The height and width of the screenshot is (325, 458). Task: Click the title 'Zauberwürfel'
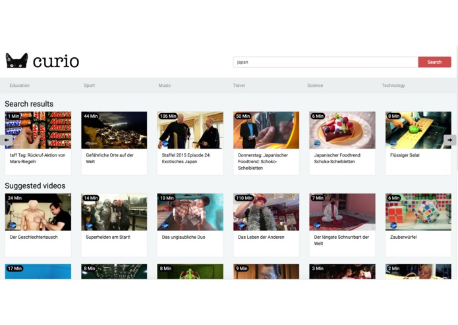point(403,237)
